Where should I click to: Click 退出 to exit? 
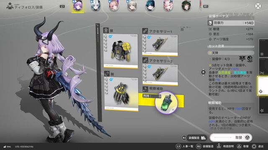(x=258, y=146)
